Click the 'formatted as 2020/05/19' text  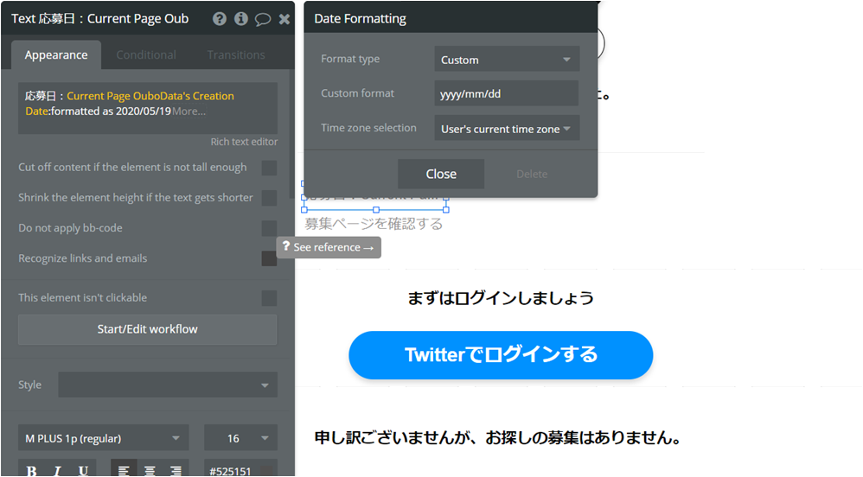111,111
